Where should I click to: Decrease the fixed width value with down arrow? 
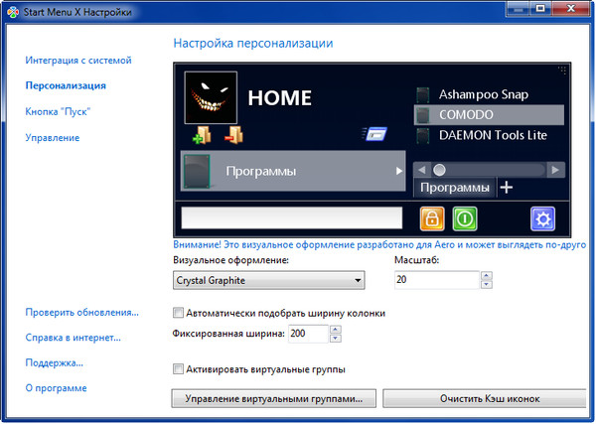click(335, 340)
